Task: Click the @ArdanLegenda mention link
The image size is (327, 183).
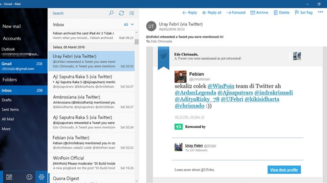Action: (195, 93)
